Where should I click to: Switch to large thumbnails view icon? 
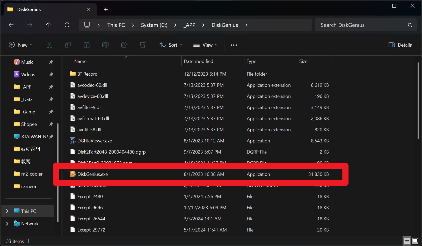415,241
